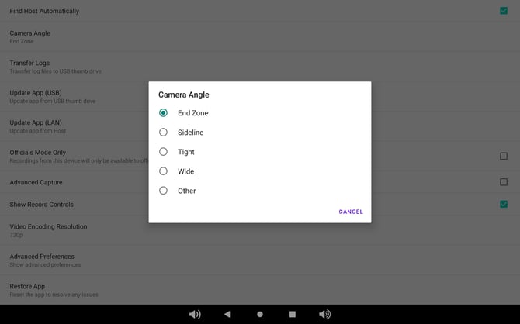Check the Advanced Capture checkbox
This screenshot has height=324, width=520.
coord(504,182)
